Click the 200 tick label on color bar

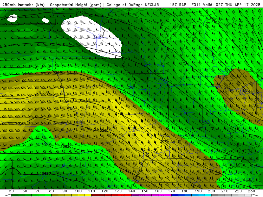[212, 191]
